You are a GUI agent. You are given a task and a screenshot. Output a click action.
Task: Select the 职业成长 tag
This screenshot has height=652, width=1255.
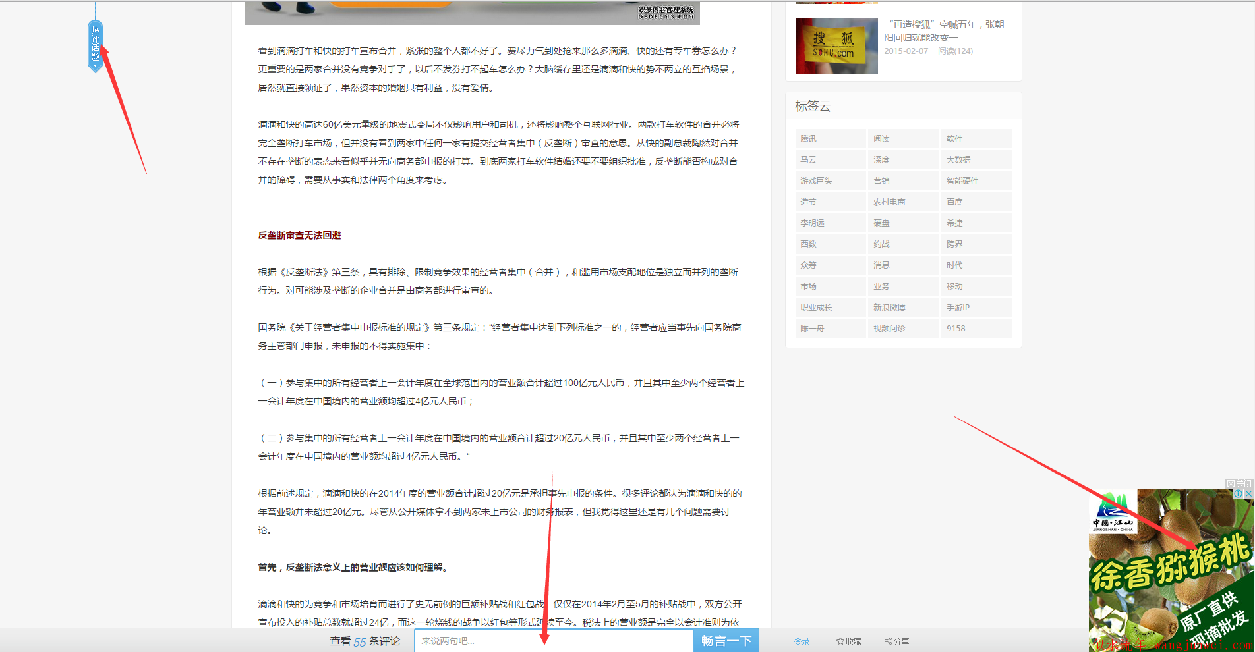point(831,307)
